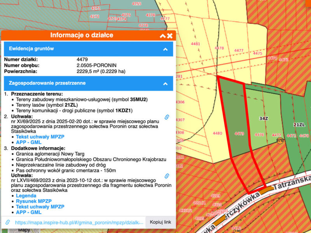Image resolution: width=311 pixels, height=233 pixels.
Task: Click parcel 4276 label on the map
Action: (150, 15)
